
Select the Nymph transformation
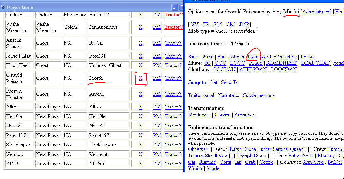pyautogui.click(x=244, y=156)
